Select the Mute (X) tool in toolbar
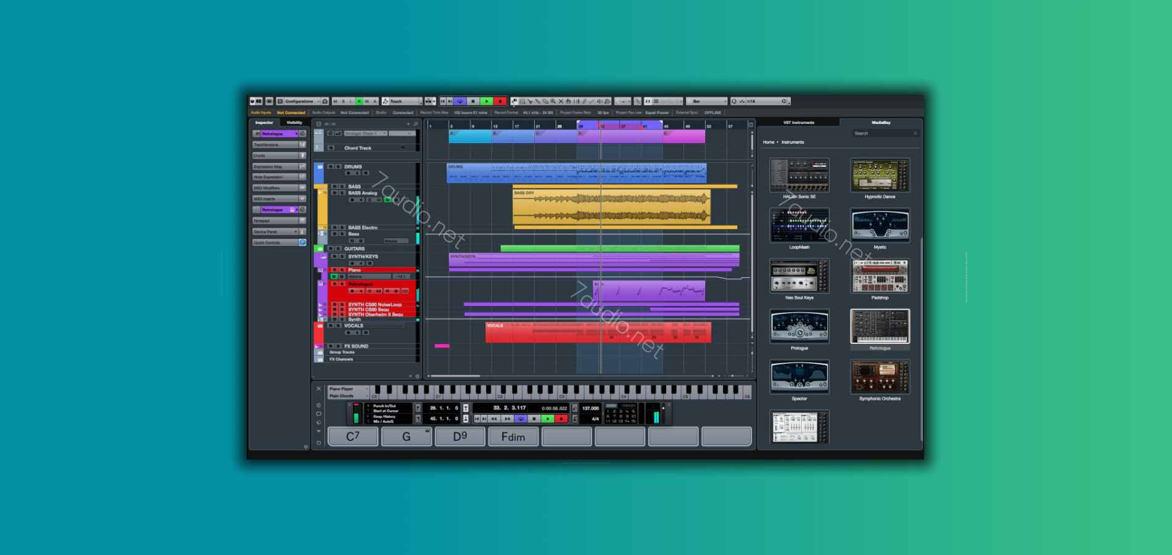The width and height of the screenshot is (1172, 555). pyautogui.click(x=561, y=101)
